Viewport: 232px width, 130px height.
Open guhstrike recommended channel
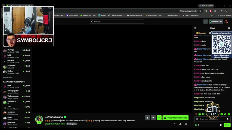16,124
